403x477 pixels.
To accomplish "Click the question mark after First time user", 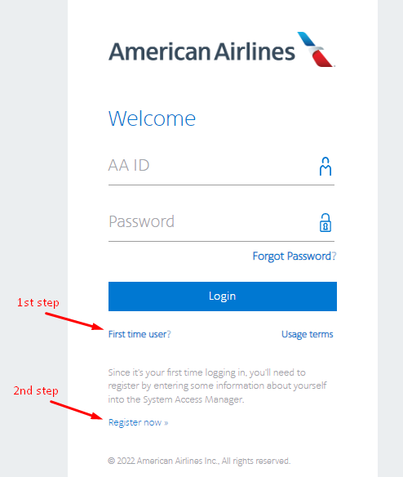I will (169, 334).
